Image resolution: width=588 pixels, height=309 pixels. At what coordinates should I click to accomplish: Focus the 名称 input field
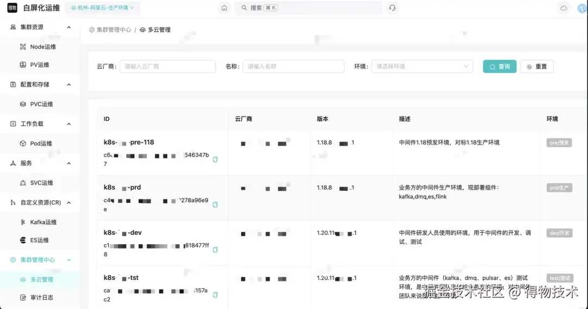pos(293,66)
